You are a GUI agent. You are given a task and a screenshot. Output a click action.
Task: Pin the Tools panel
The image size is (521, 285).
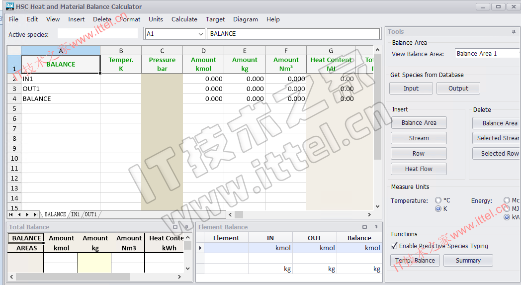tap(514, 32)
